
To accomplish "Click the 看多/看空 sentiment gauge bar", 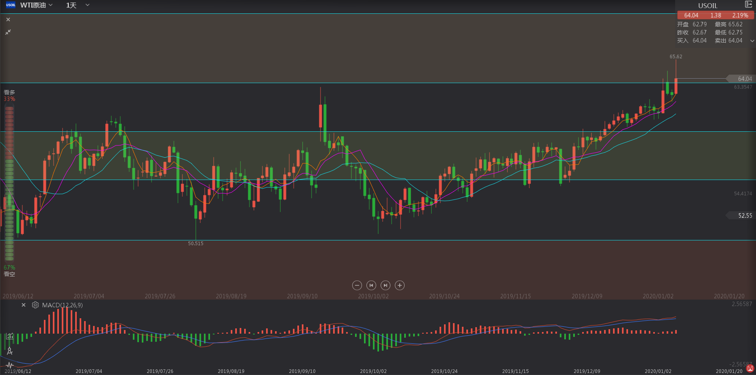I will 9,182.
